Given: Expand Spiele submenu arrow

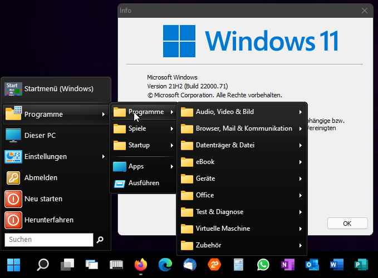Looking at the screenshot, I should point(171,129).
